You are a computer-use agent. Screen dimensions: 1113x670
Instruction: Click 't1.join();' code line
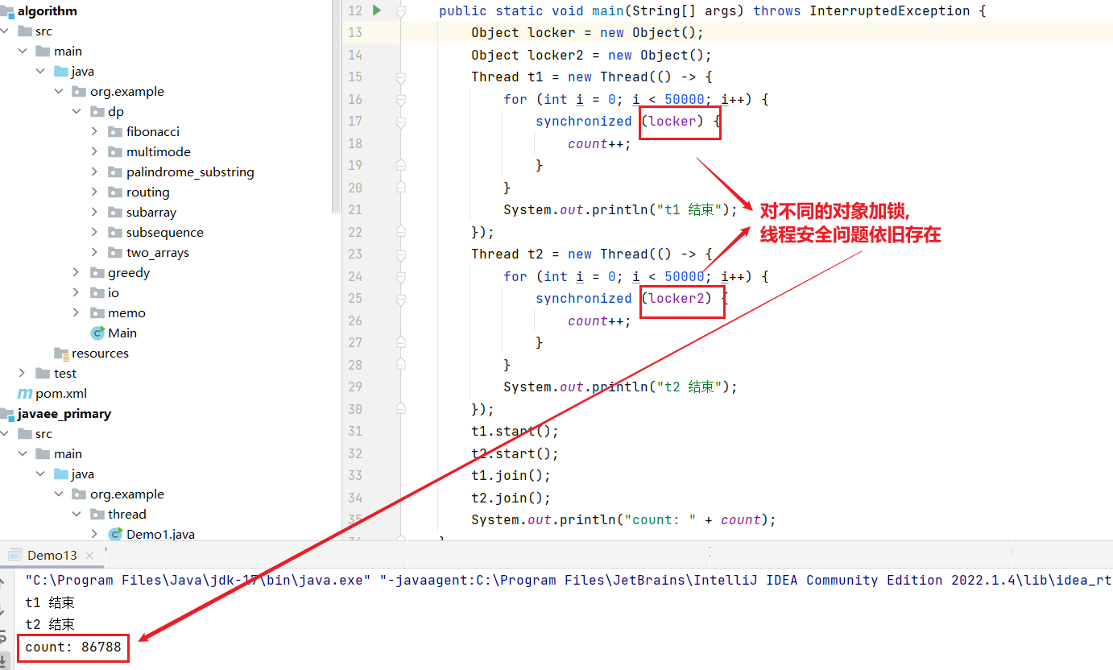coord(511,476)
